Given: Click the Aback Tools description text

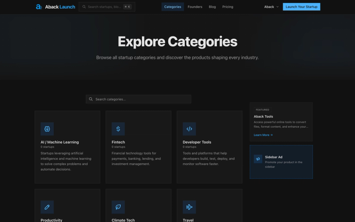Looking at the screenshot, I should 281,124.
